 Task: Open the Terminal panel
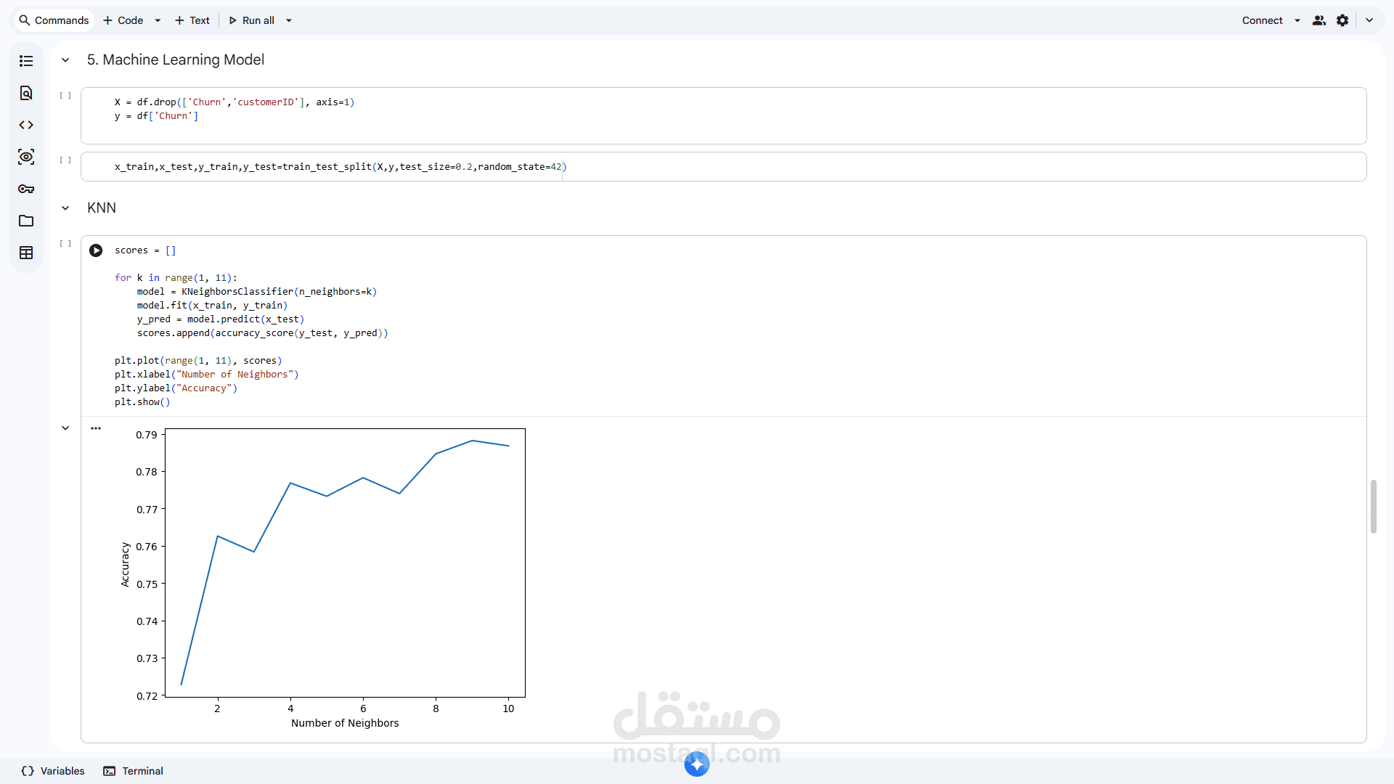[133, 771]
